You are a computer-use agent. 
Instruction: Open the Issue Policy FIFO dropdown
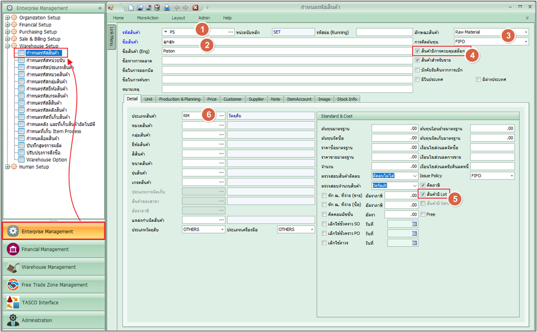click(x=511, y=176)
